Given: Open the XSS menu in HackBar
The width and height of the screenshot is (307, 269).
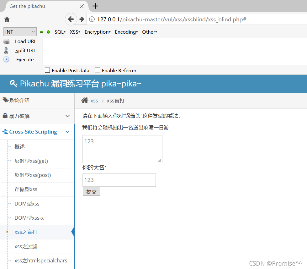Looking at the screenshot, I should tap(75, 32).
